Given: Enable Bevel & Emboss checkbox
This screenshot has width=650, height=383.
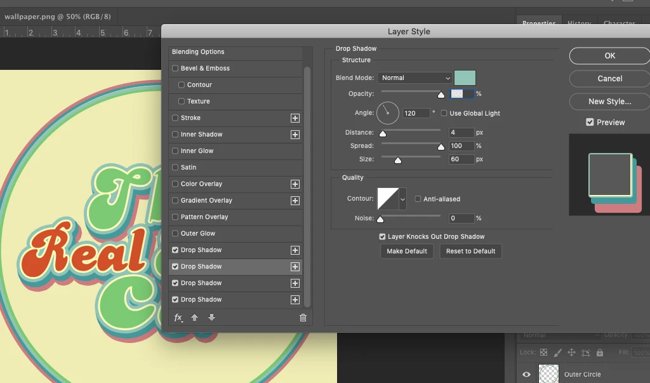Looking at the screenshot, I should pyautogui.click(x=175, y=68).
